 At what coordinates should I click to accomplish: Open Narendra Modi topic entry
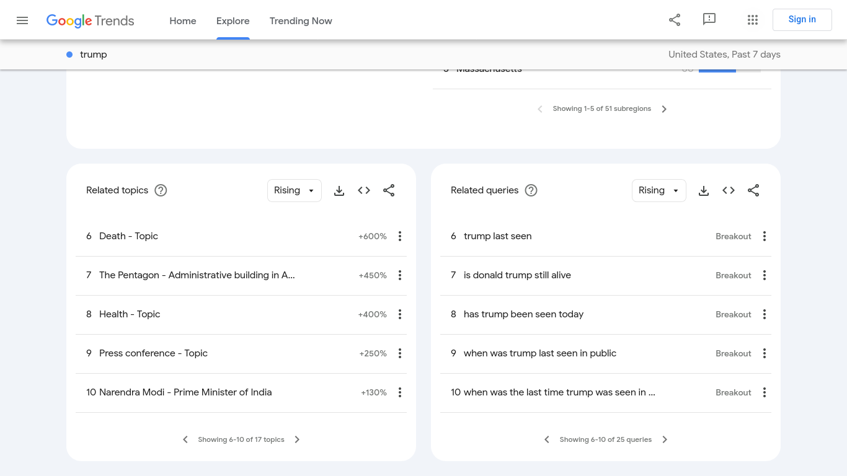pos(185,392)
